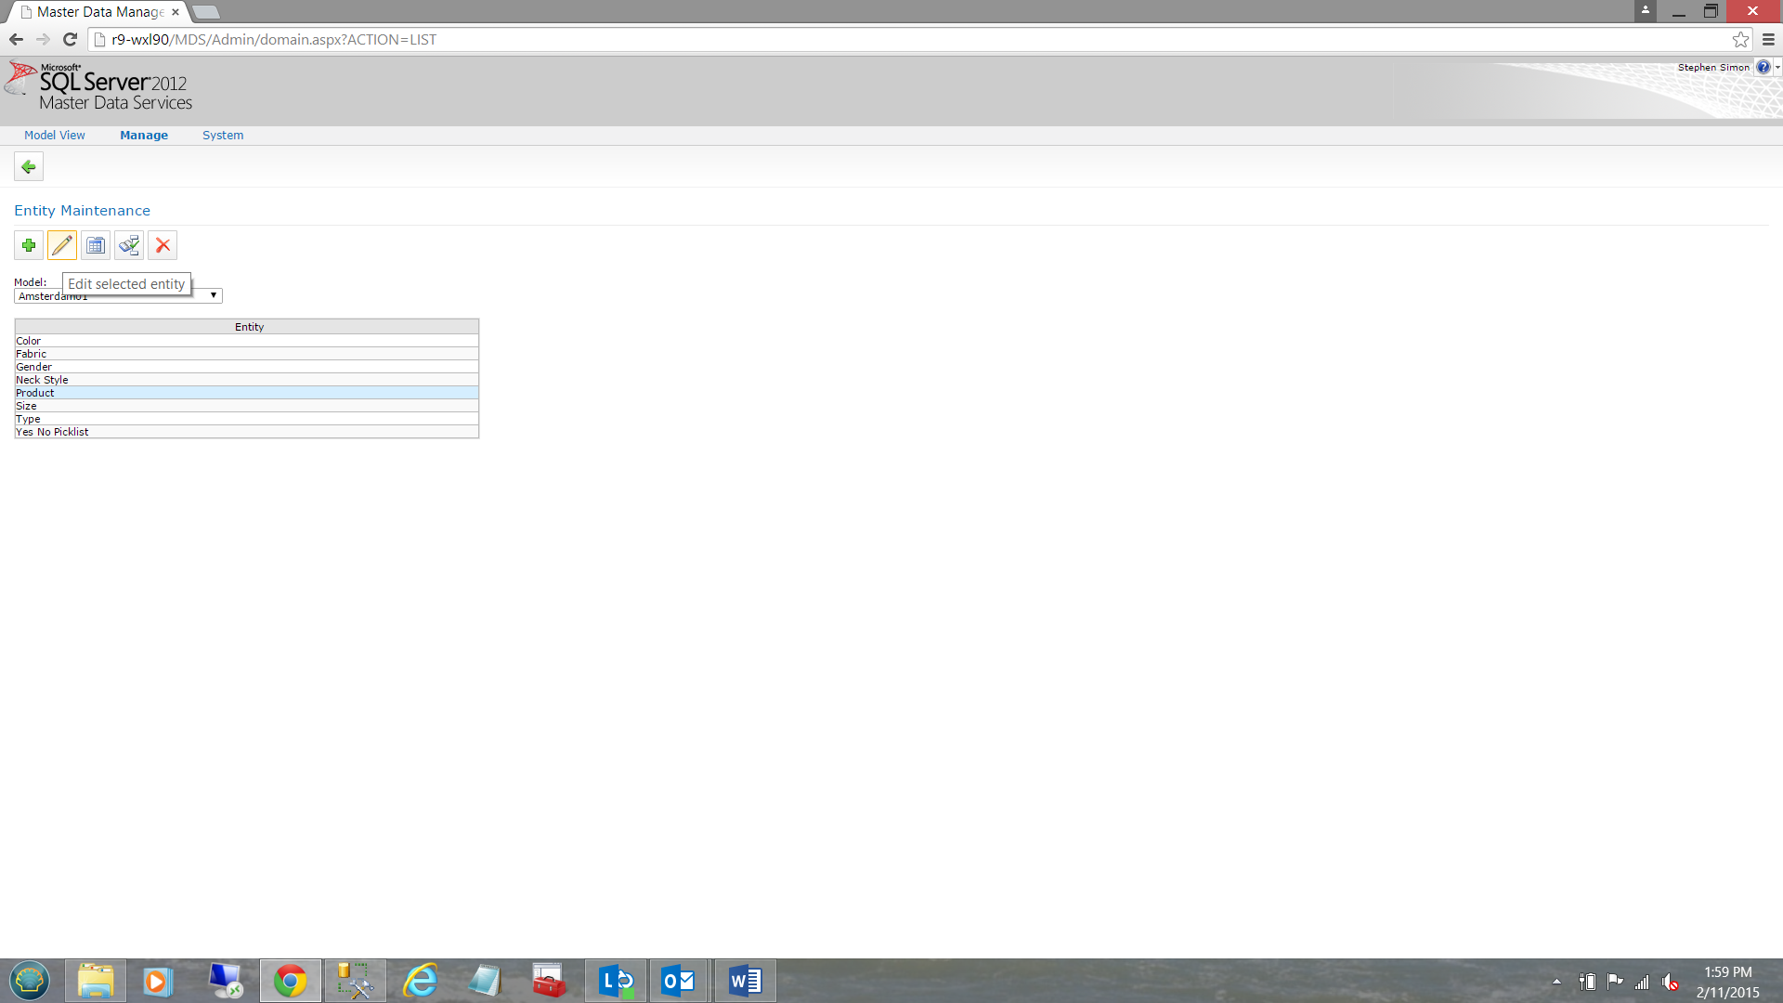Bookmark page with the star icon
1783x1003 pixels.
[1740, 39]
